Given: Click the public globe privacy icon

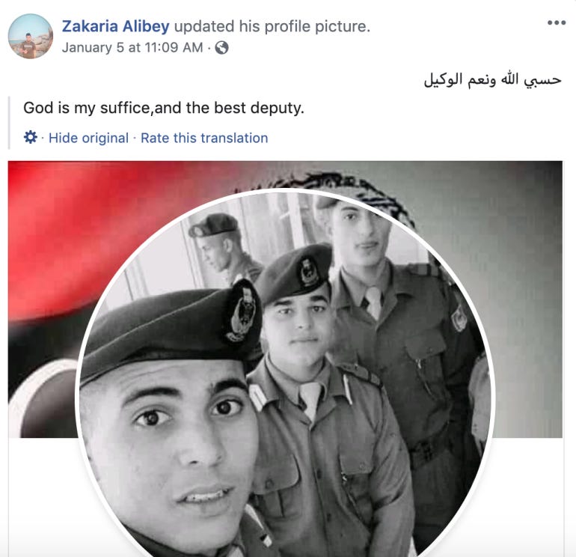Looking at the screenshot, I should [221, 47].
